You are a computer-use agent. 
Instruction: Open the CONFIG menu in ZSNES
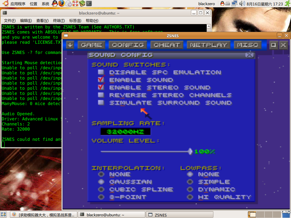click(128, 45)
